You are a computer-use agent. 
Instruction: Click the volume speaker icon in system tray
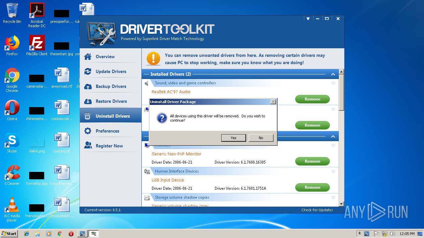pos(393,234)
